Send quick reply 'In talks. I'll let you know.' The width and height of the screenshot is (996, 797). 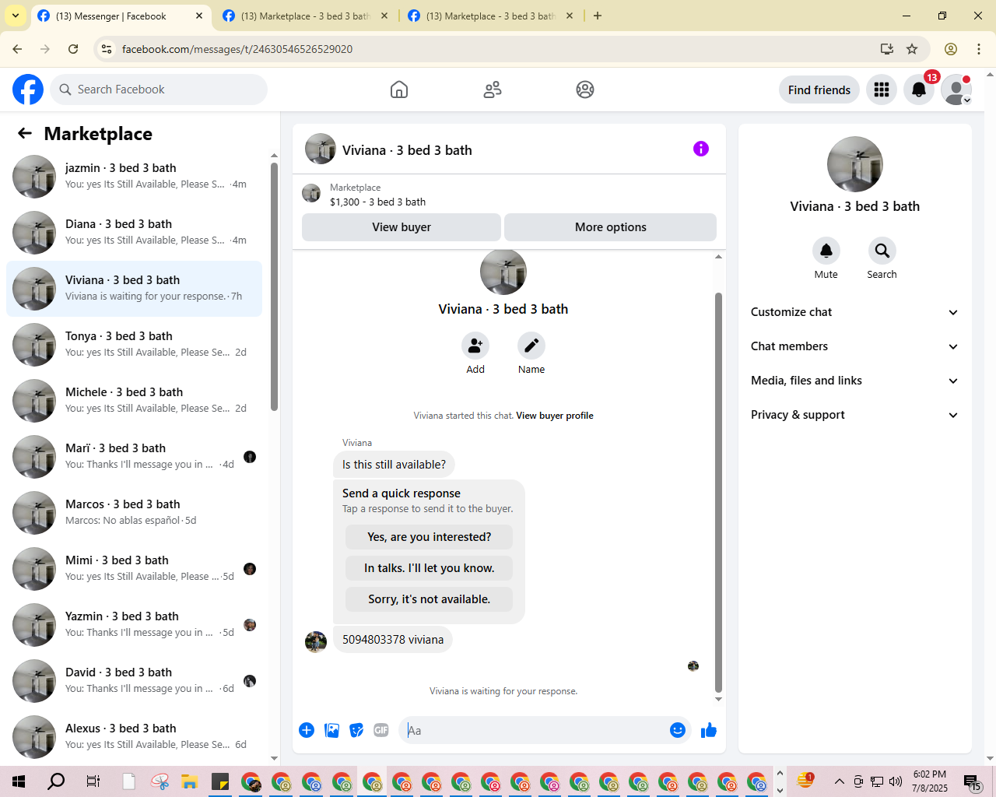point(430,568)
